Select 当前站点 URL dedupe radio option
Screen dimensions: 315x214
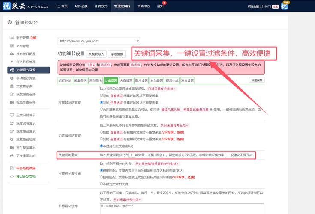click(102, 95)
